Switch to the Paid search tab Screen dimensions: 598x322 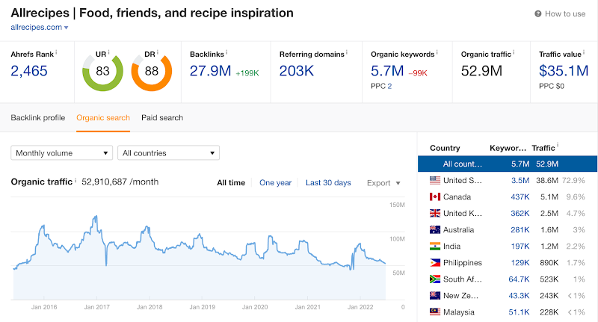(x=162, y=118)
